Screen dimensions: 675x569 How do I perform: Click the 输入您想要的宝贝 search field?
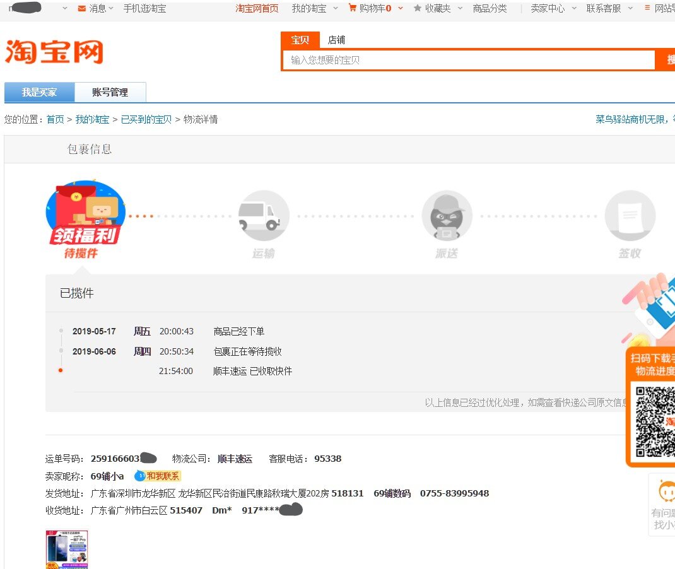pos(469,60)
